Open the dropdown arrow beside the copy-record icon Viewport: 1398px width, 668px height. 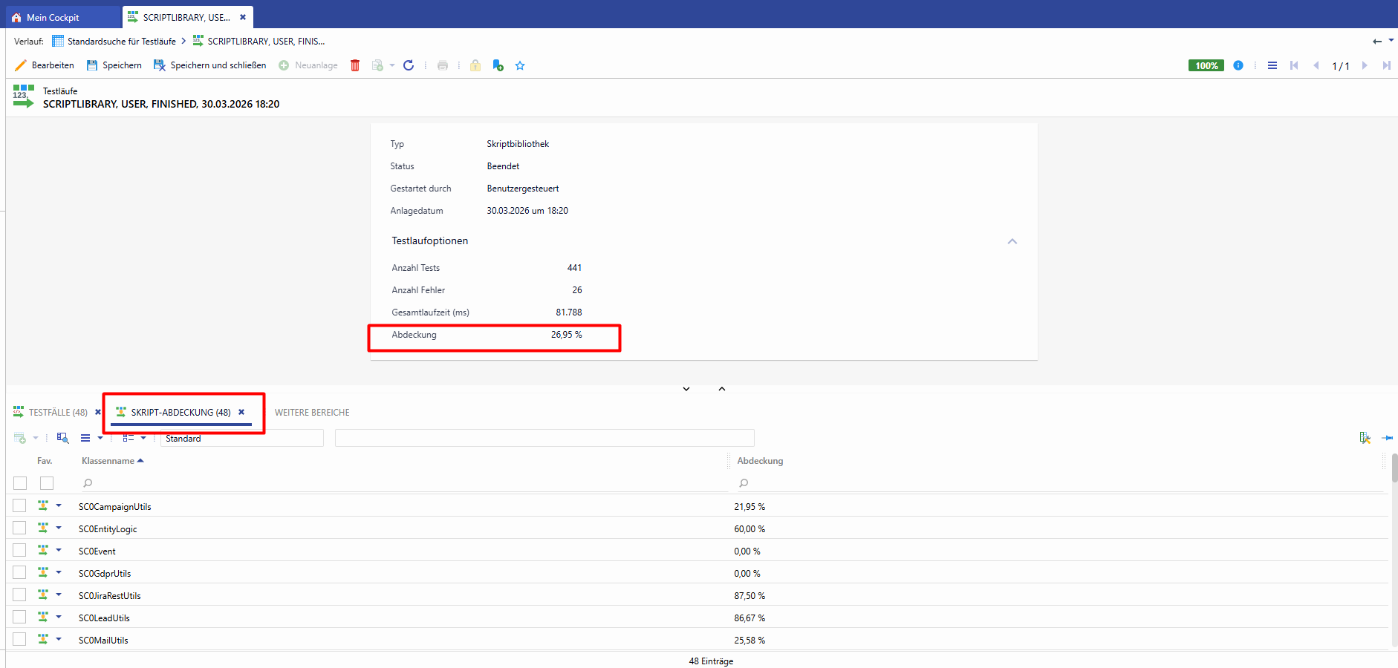392,65
